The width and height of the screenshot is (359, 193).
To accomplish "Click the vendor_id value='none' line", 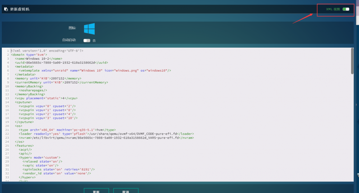I will tap(57, 173).
